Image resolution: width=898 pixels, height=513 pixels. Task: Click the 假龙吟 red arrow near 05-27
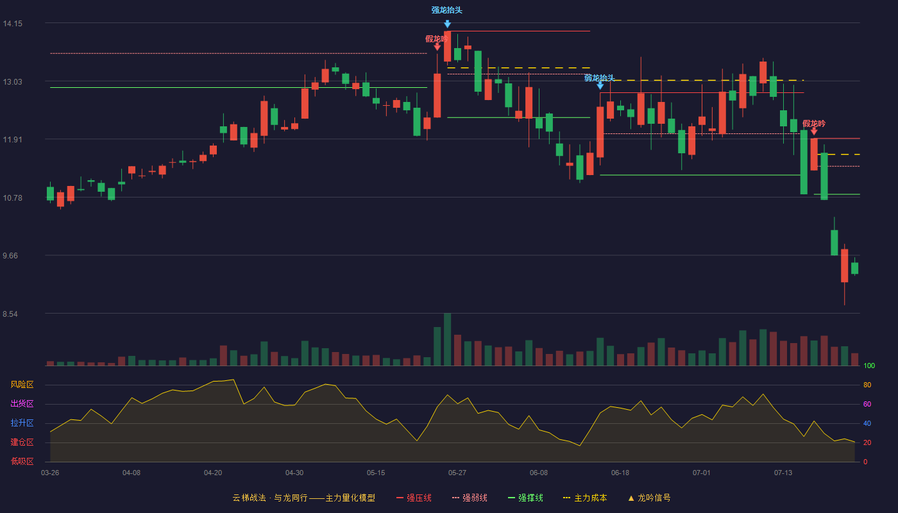coord(437,46)
